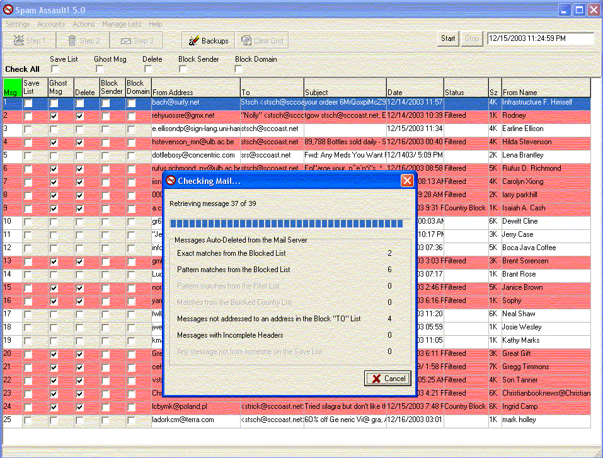Click name Kathy Marks
Image resolution: width=603 pixels, height=458 pixels.
[521, 340]
